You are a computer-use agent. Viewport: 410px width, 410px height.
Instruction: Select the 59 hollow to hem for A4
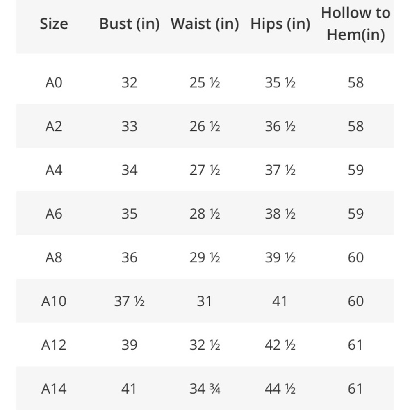pyautogui.click(x=355, y=170)
